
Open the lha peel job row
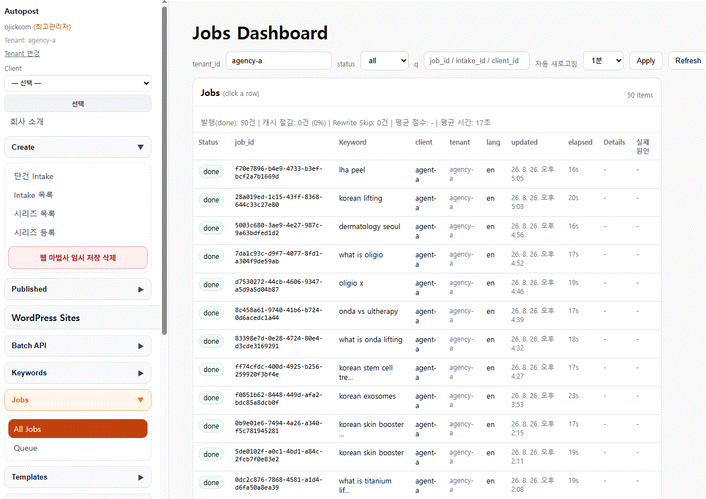tap(426, 174)
